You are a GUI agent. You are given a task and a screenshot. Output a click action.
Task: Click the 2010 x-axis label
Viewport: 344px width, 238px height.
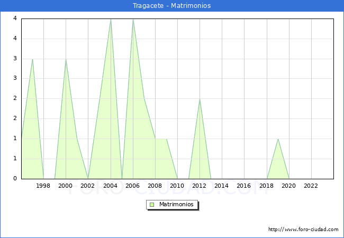point(177,186)
